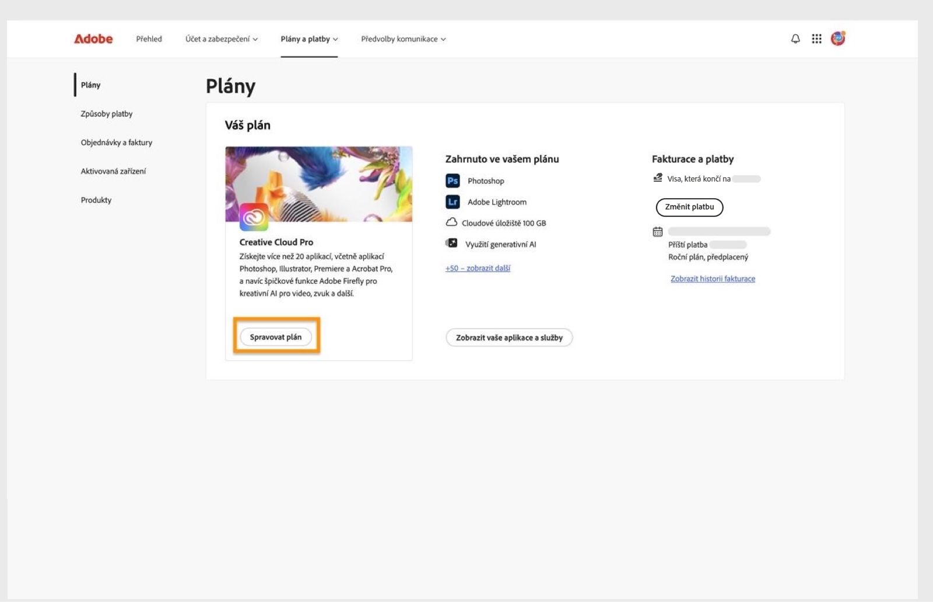Go to the Přehled tab
The width and height of the screenshot is (933, 602).
(x=149, y=39)
